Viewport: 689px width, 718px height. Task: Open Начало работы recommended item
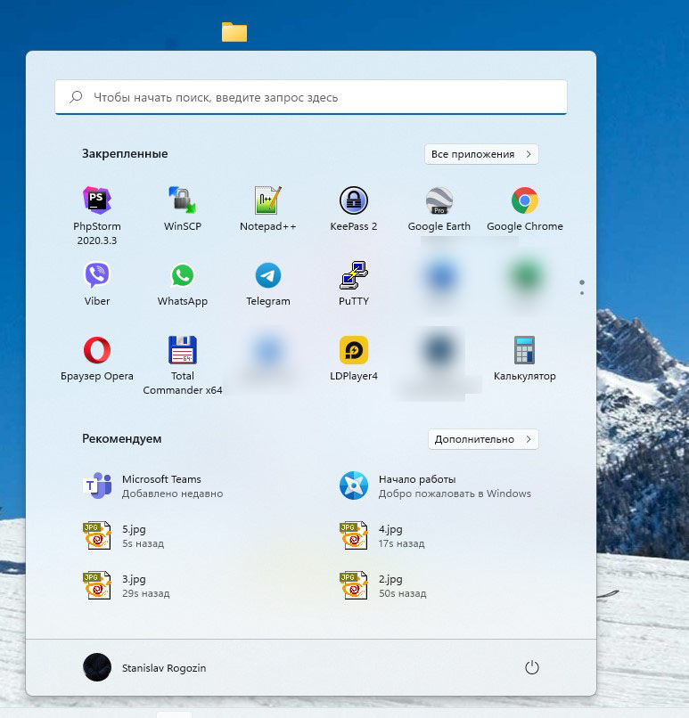435,485
